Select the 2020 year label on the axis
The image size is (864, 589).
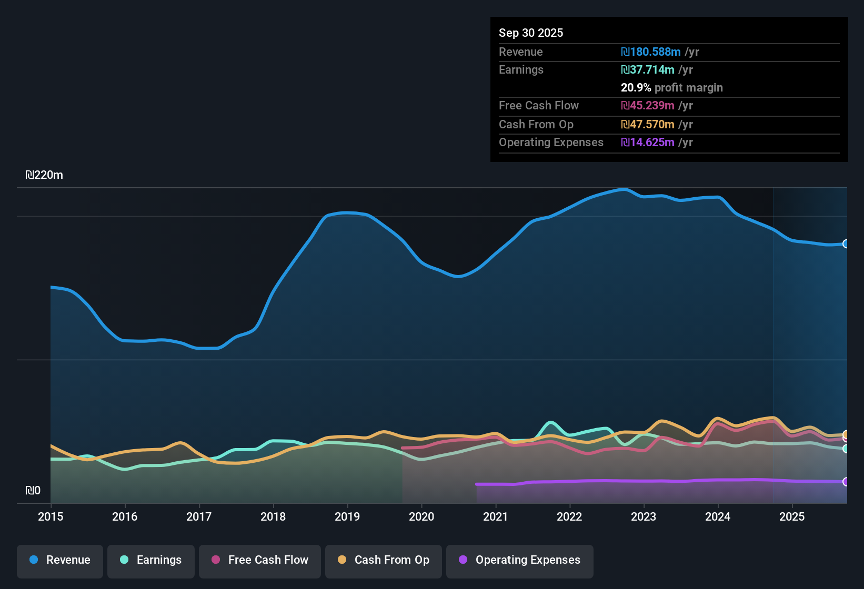[x=421, y=517]
